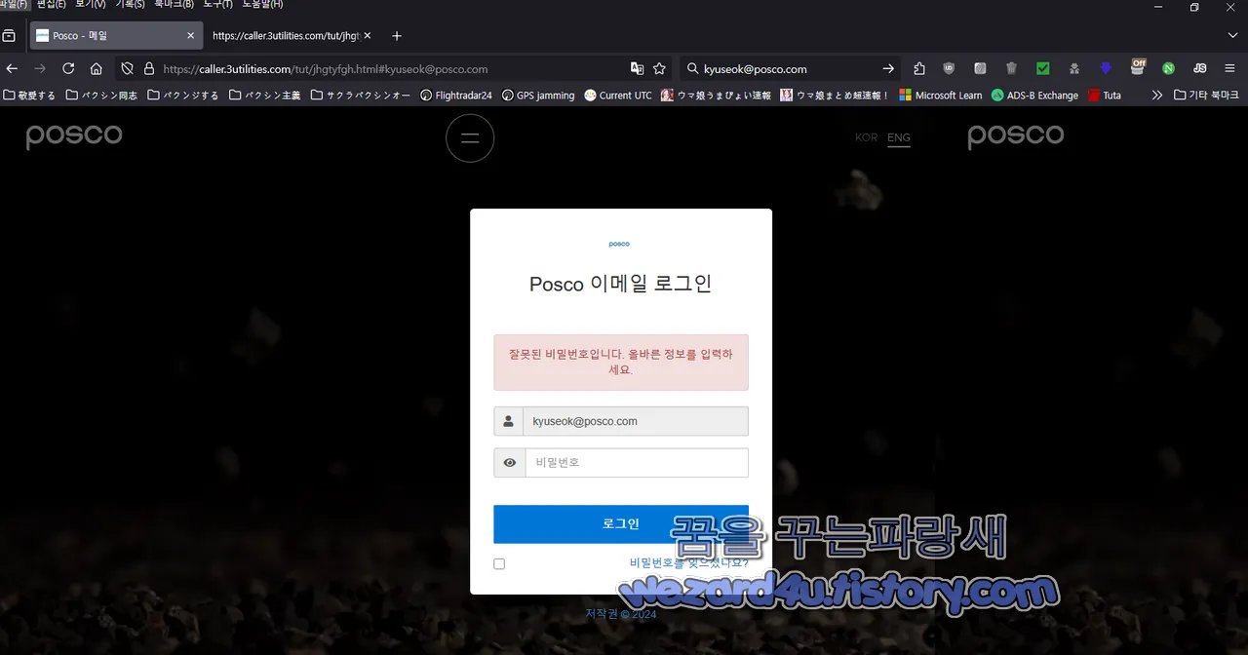Open the 파일(F) menu

pos(14,5)
